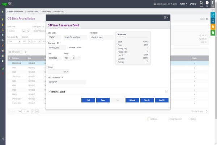This screenshot has width=217, height=145.
Task: Click the Optional button
Action: 132,100
